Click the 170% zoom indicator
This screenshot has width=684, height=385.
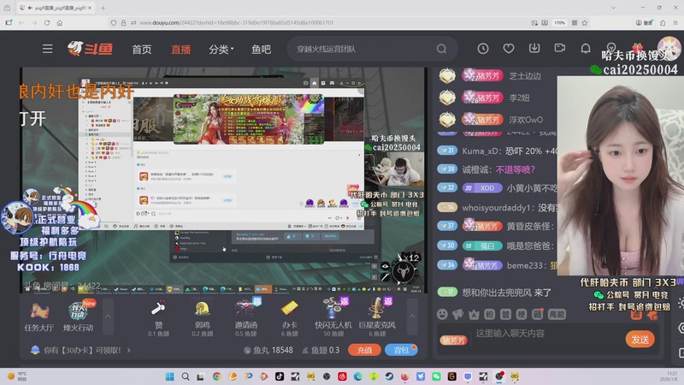(560, 23)
